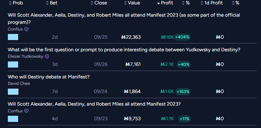Click the +404% profit badge

point(182,37)
